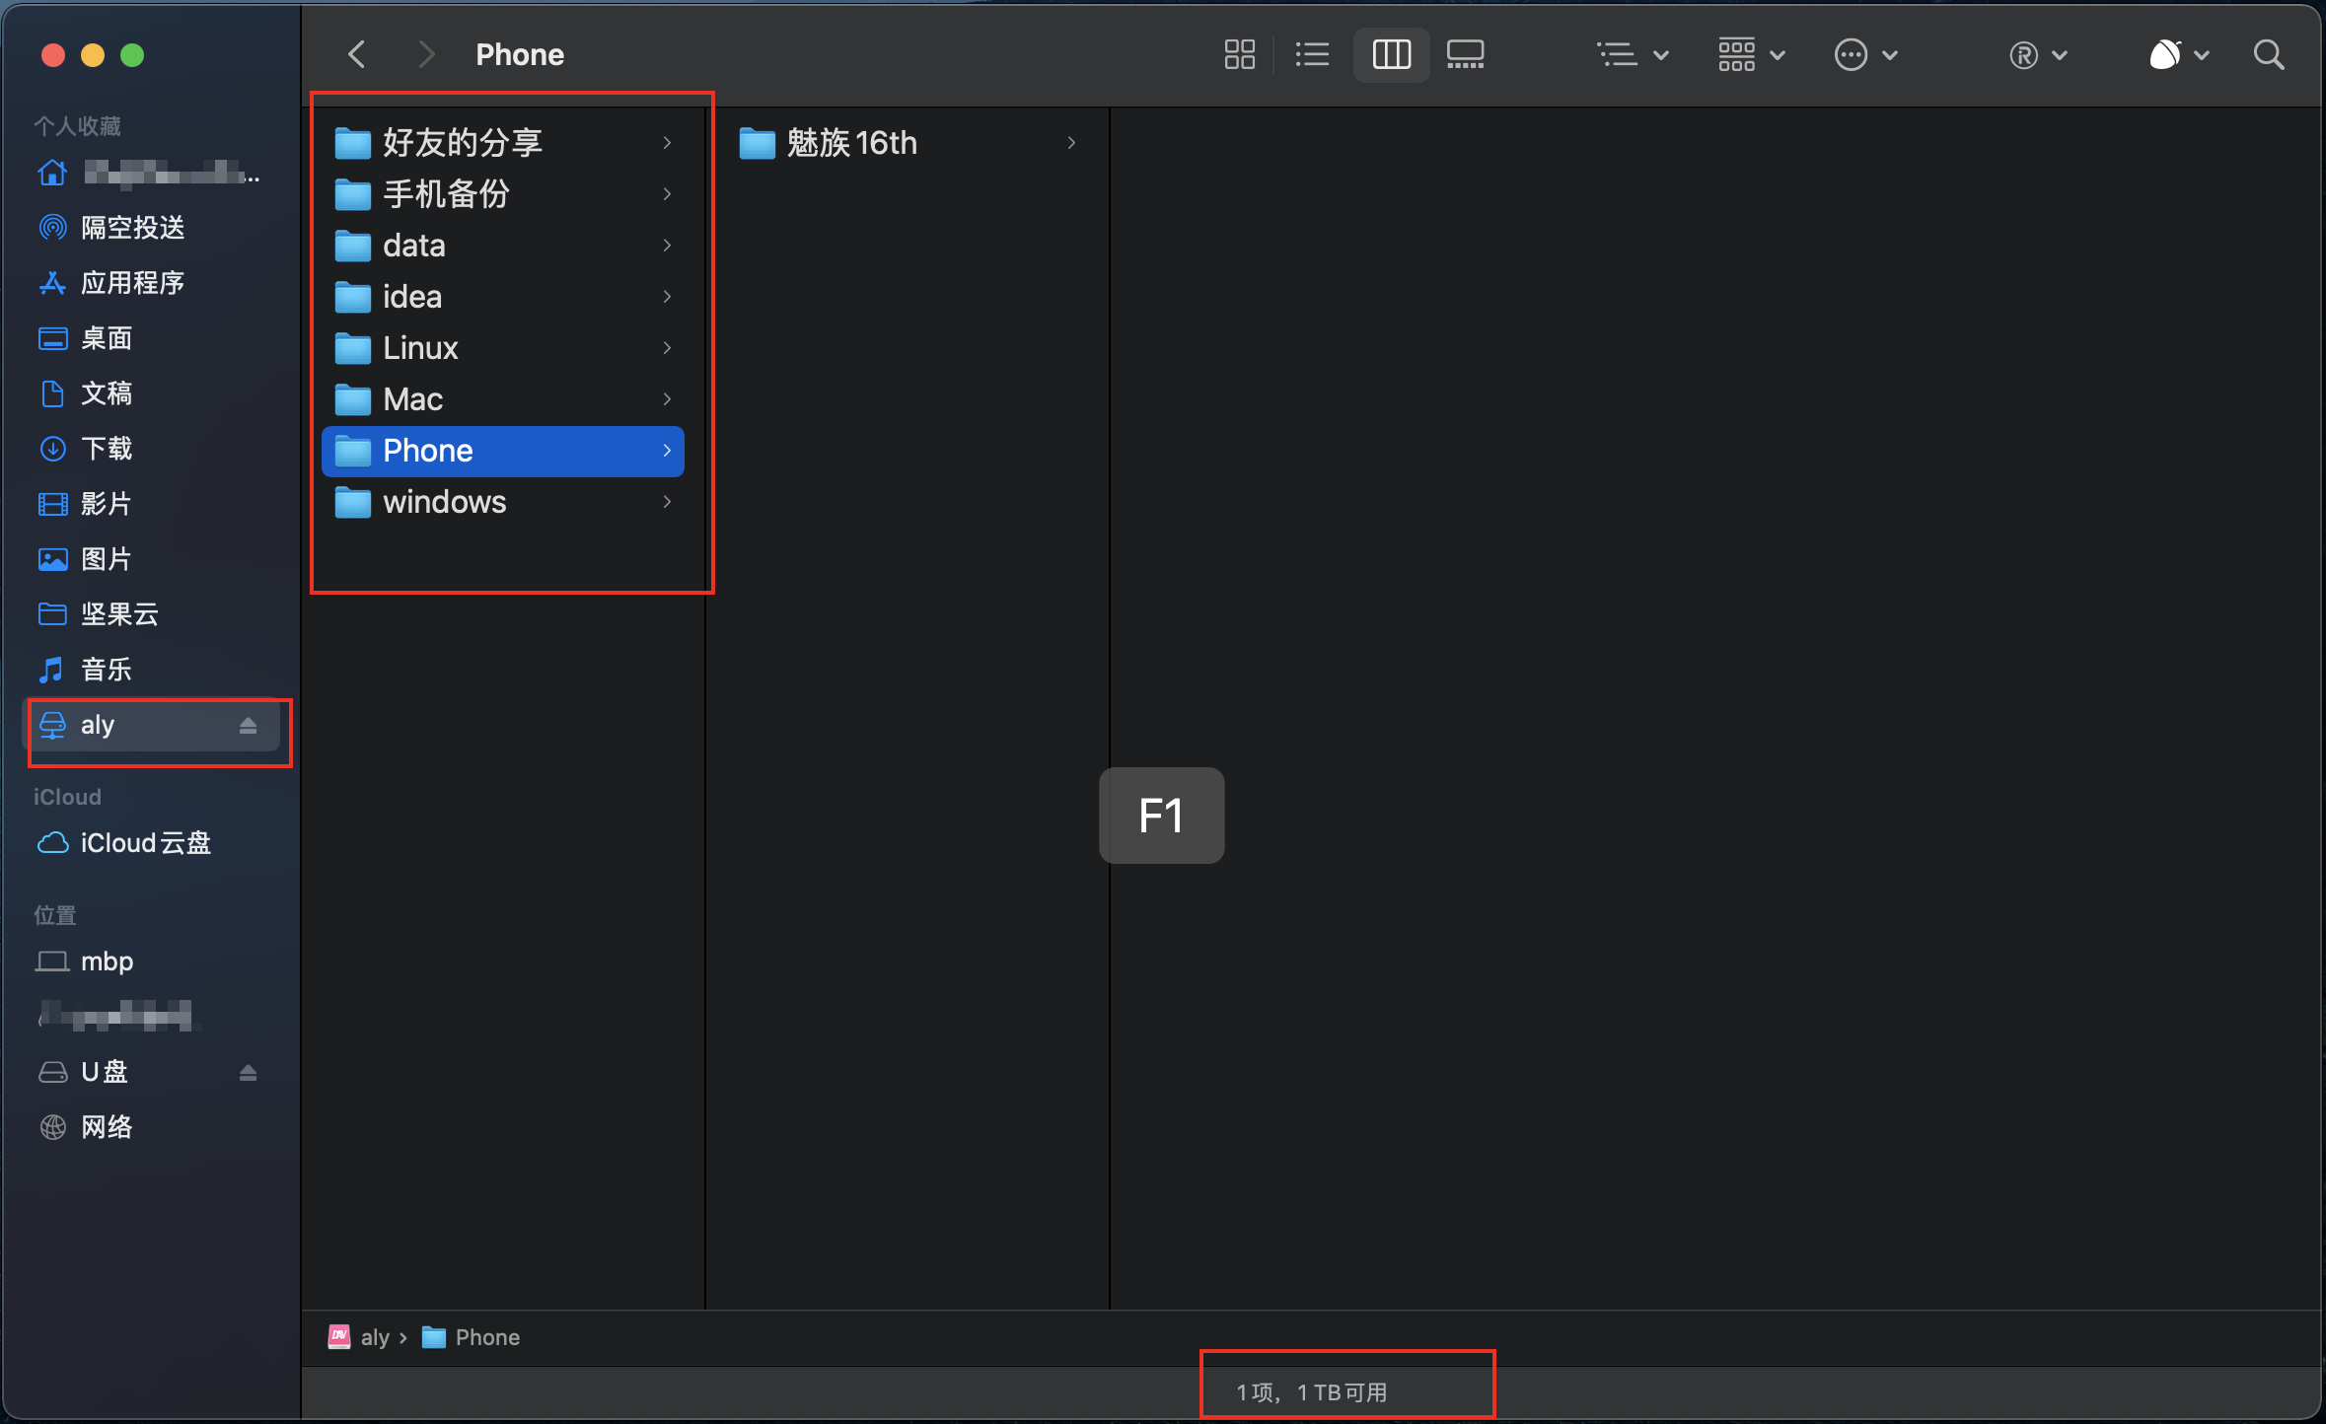
Task: Open the group-by dropdown in toolbar
Action: (1751, 54)
